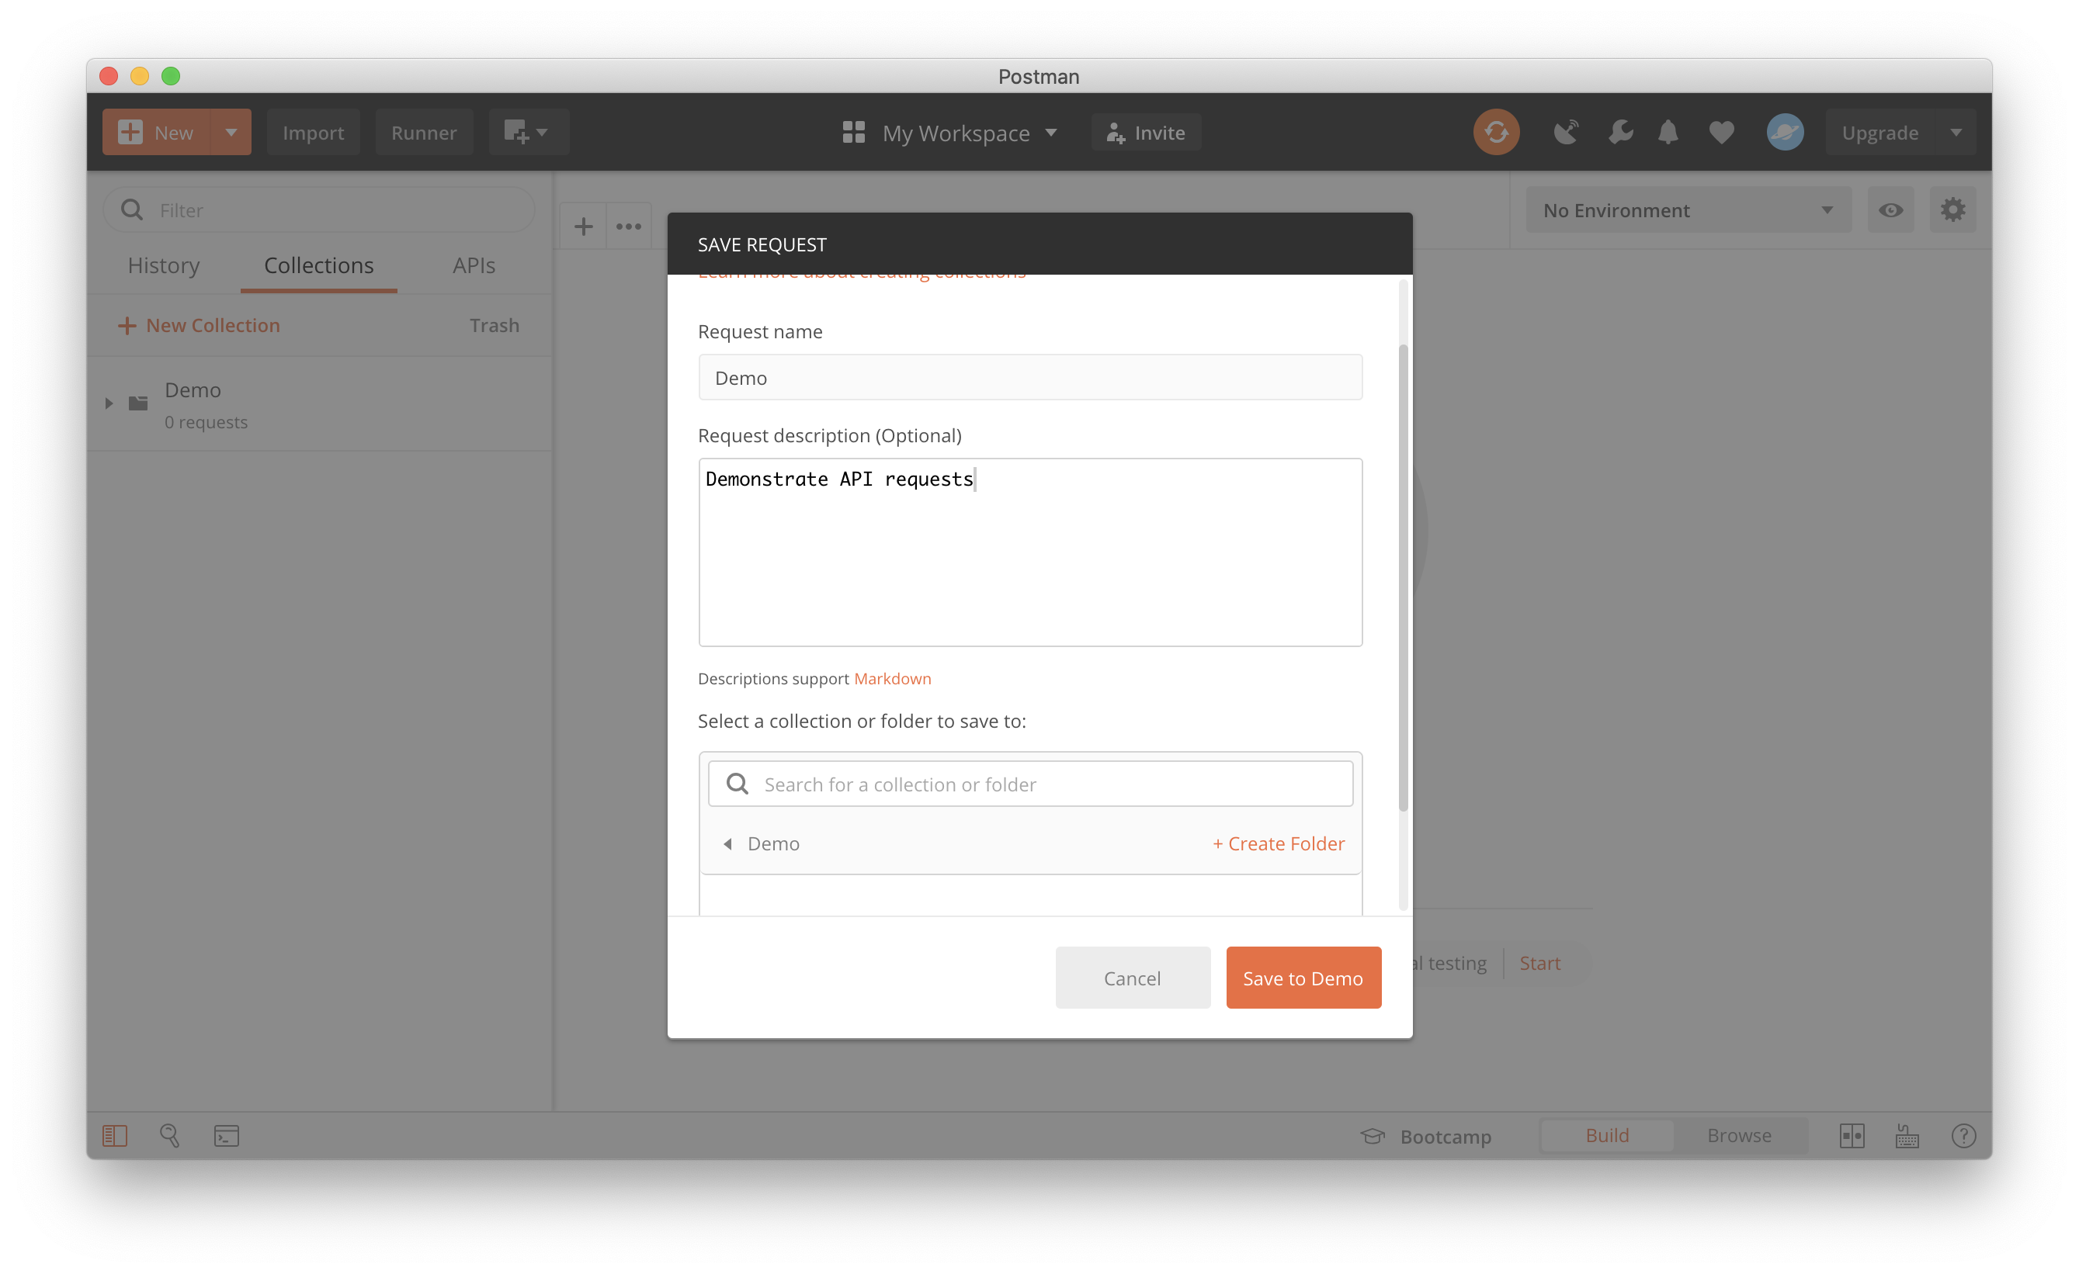Open the Postman console icon
This screenshot has height=1274, width=2079.
226,1136
